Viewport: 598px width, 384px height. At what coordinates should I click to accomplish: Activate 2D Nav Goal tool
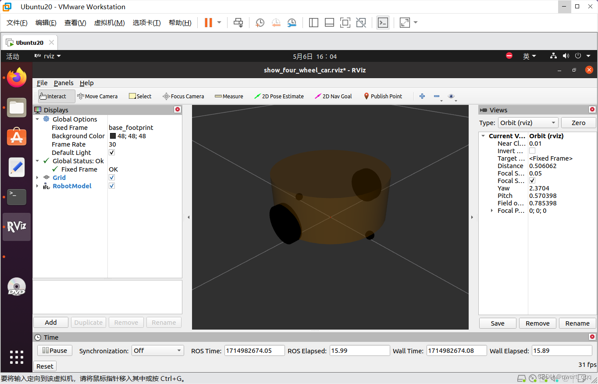333,96
